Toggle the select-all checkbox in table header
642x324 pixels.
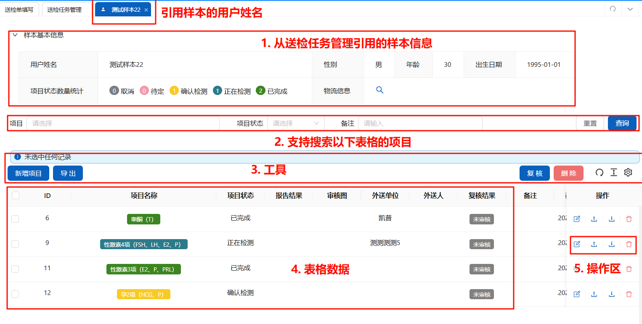coord(16,195)
